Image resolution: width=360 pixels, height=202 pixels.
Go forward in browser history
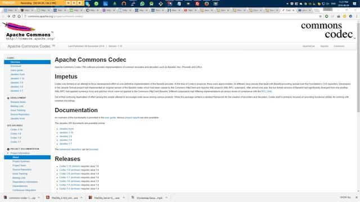click(x=8, y=16)
